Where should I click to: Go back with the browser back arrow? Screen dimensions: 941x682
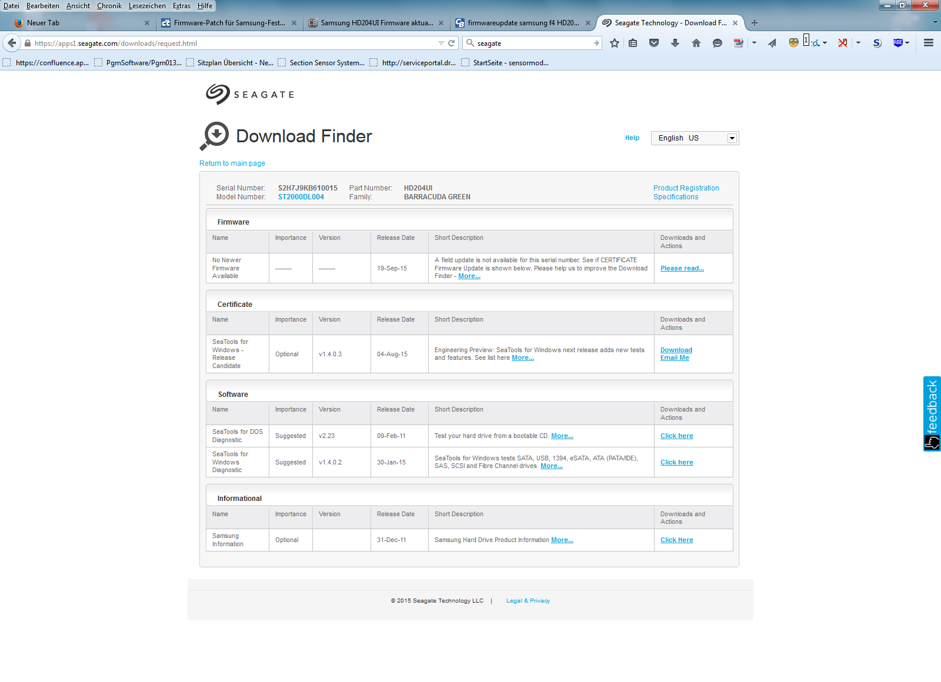click(12, 43)
